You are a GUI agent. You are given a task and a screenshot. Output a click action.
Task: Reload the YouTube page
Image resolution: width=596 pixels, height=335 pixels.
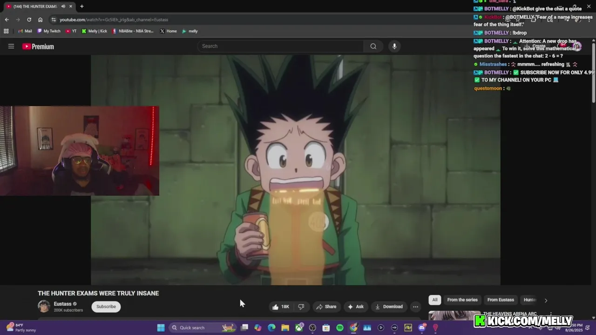point(29,20)
